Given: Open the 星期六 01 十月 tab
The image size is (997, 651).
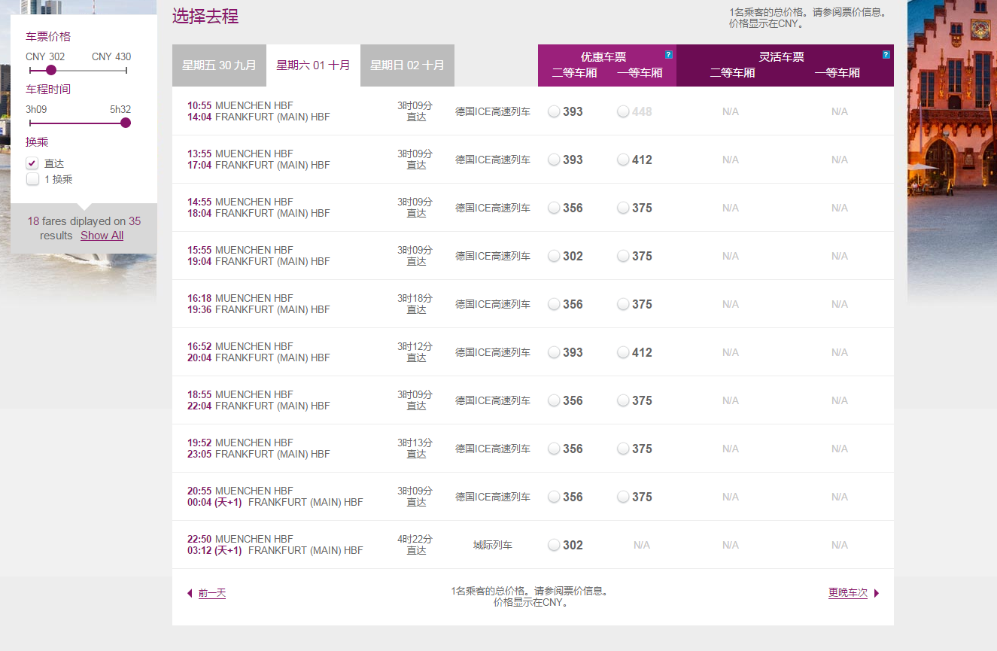Looking at the screenshot, I should [313, 65].
